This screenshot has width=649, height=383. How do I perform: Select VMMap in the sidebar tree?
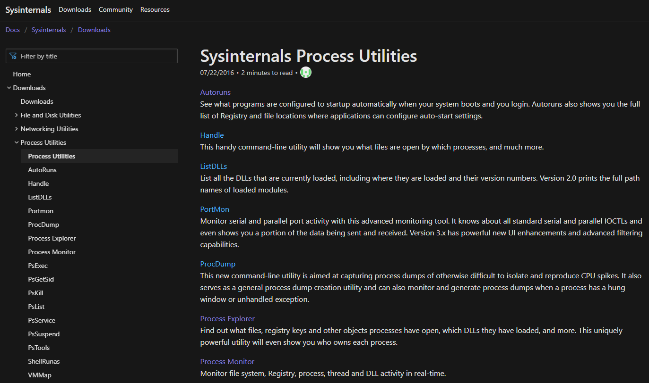[40, 375]
